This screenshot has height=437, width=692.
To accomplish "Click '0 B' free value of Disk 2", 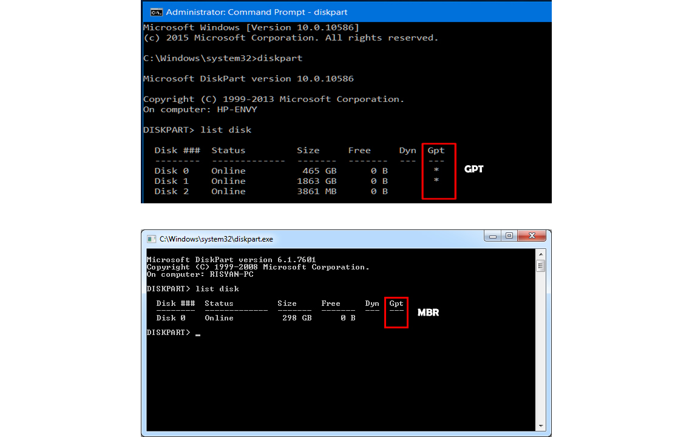I will pos(379,191).
